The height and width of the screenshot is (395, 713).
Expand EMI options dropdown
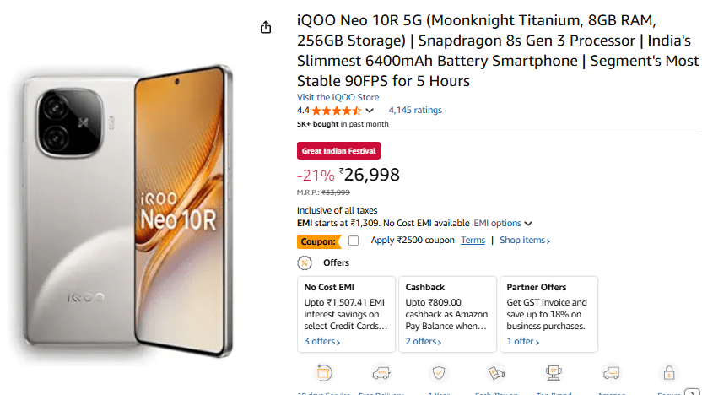pos(503,223)
